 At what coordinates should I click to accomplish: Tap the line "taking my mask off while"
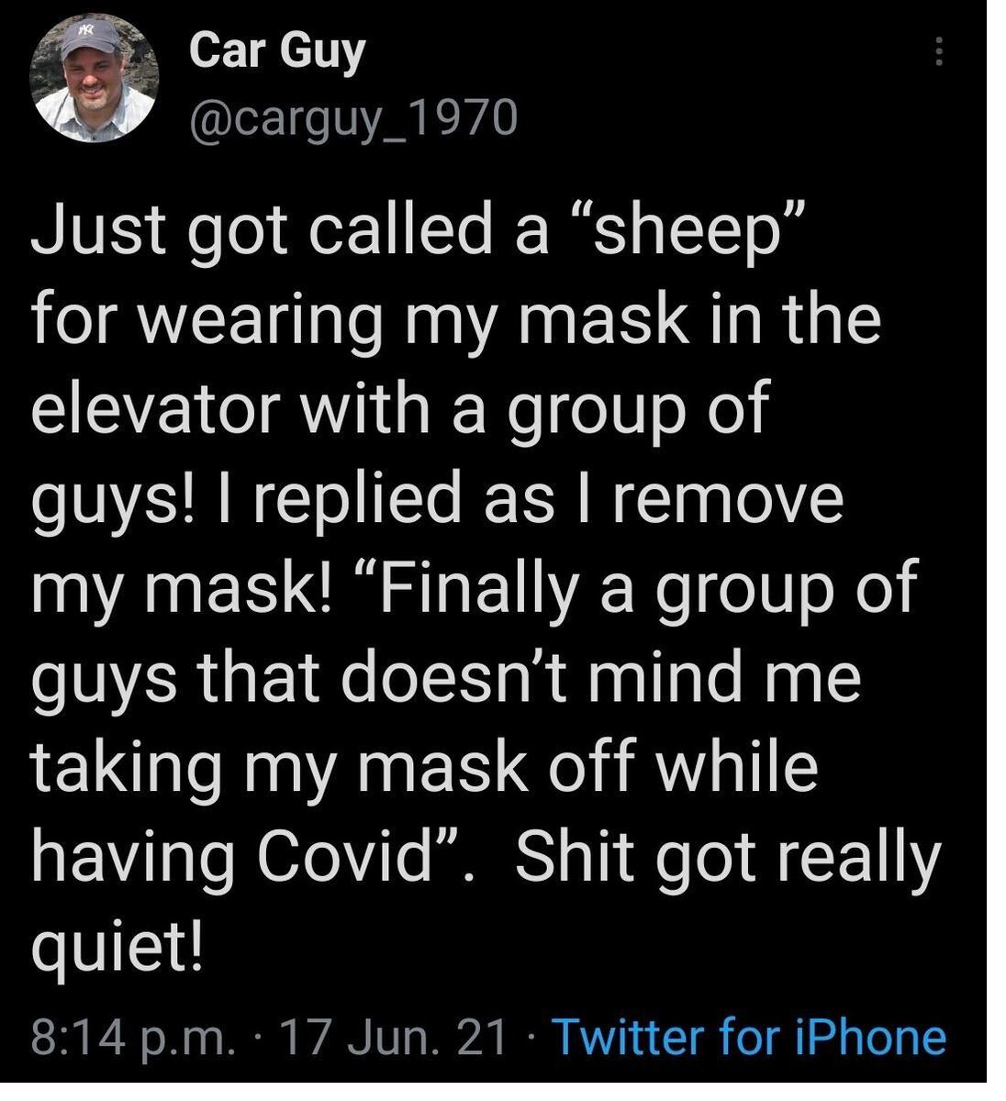(x=425, y=767)
